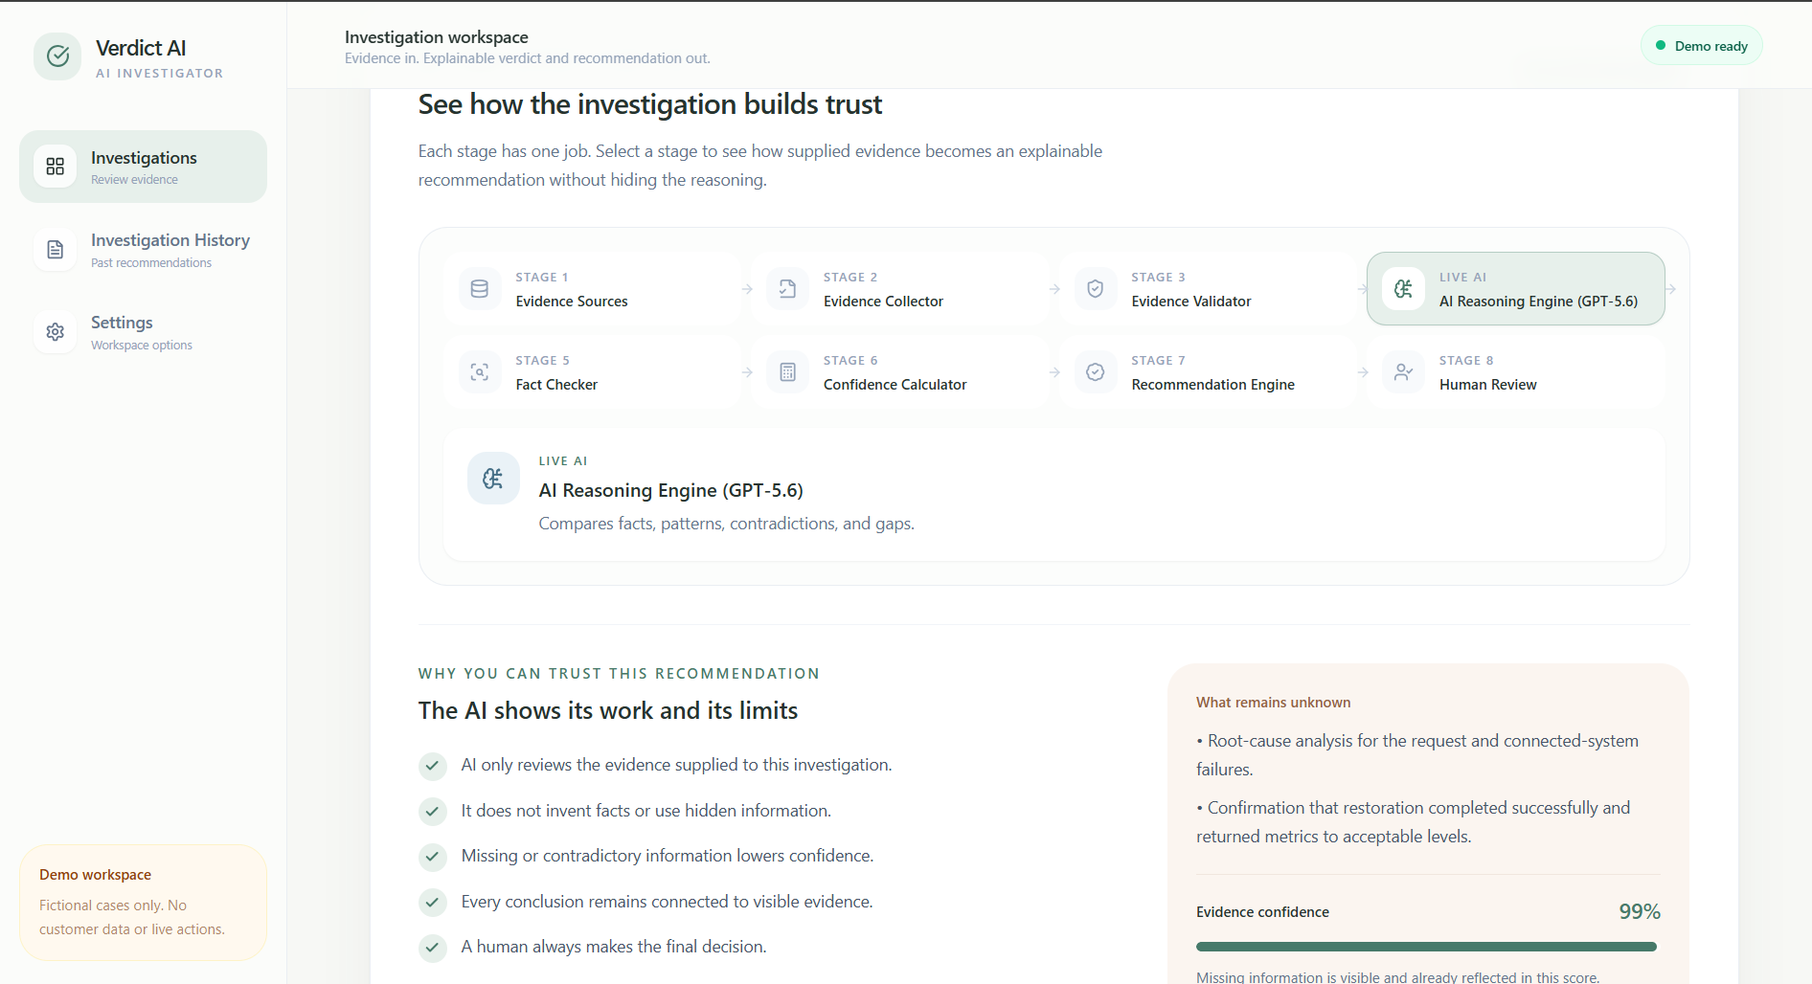Select the Recommendation Engine stage
The width and height of the screenshot is (1812, 984).
pyautogui.click(x=1208, y=372)
